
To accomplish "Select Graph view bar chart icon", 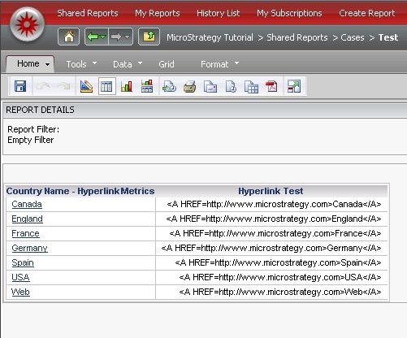I will (127, 86).
